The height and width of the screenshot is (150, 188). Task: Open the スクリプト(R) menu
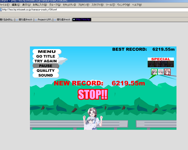coord(97,5)
